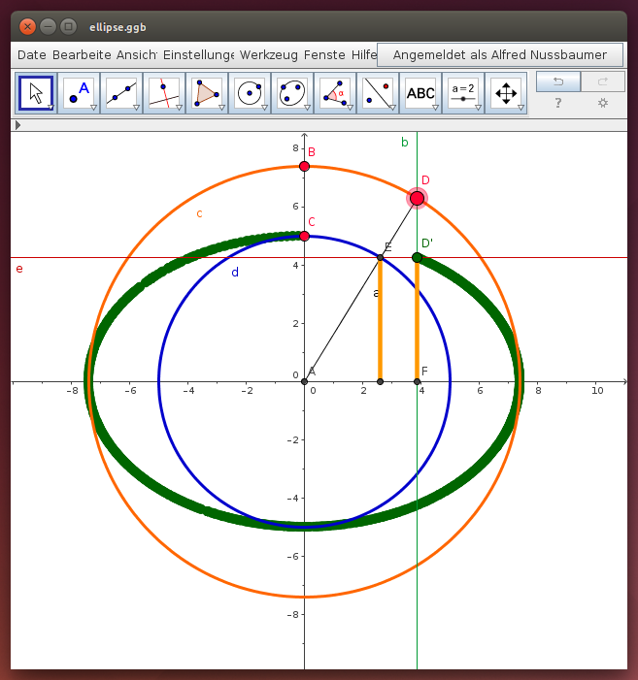Expand the Angle tool dropdown triangle
Image resolution: width=638 pixels, height=680 pixels.
pos(350,108)
